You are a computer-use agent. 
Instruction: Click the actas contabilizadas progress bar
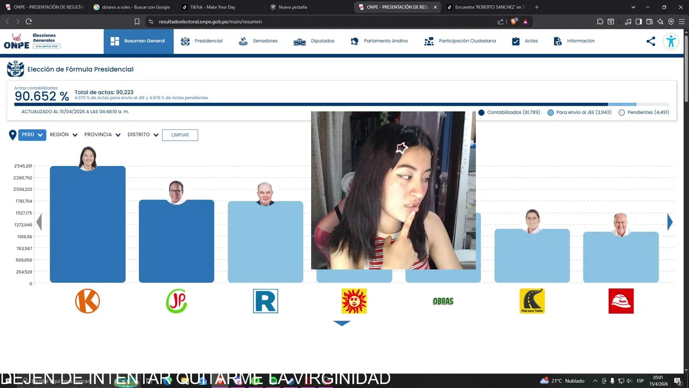342,105
